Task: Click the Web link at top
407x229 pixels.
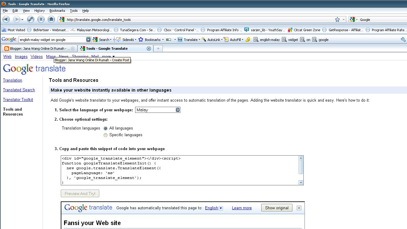Action: click(7, 56)
